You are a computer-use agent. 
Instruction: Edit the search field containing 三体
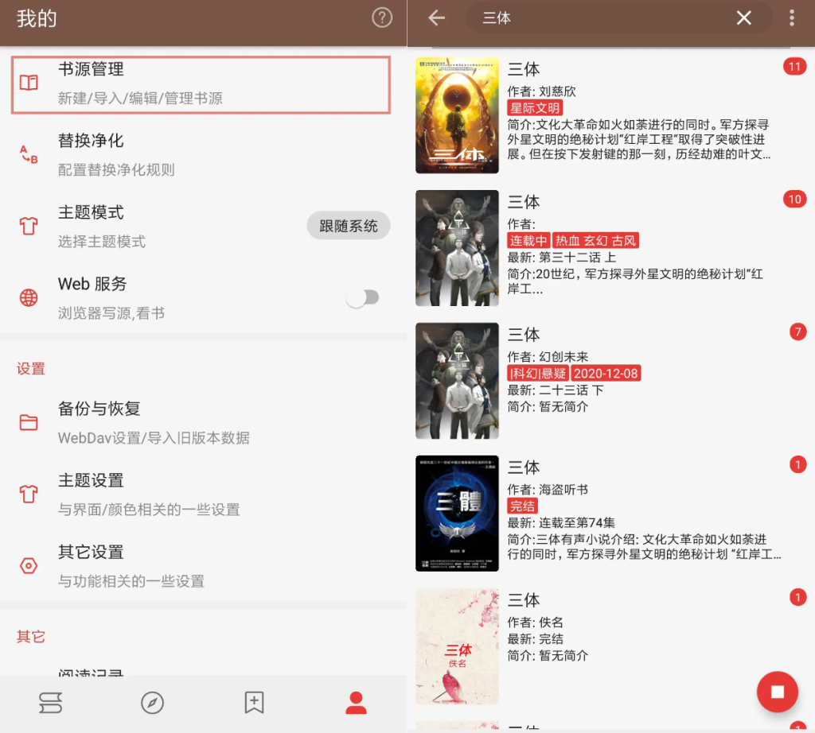618,18
